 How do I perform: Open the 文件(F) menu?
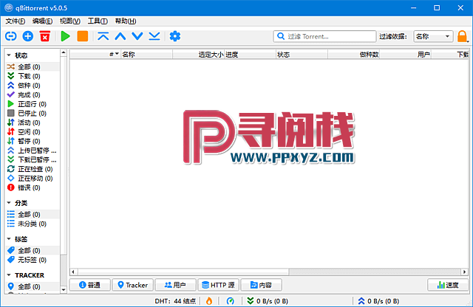[15, 21]
